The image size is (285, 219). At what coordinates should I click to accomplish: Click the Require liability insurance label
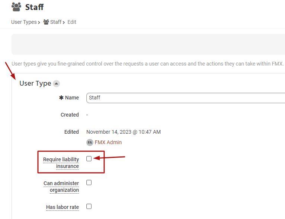pyautogui.click(x=61, y=163)
